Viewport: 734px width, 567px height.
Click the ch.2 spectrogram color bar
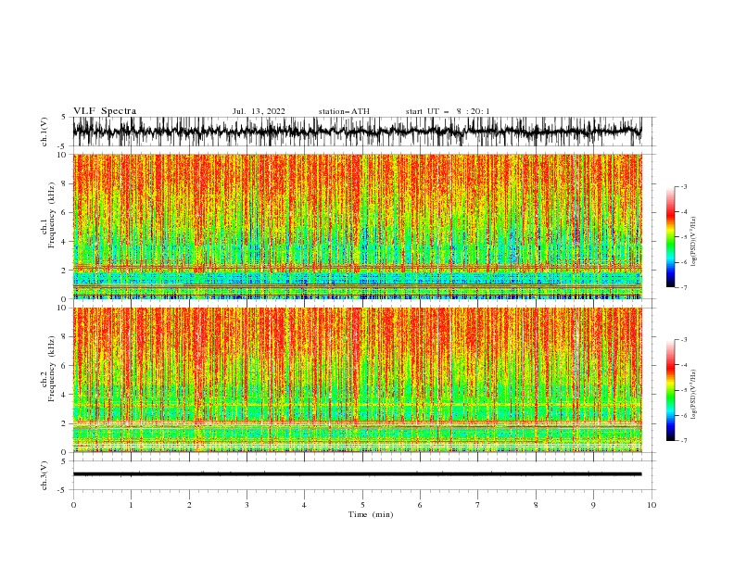(x=670, y=390)
